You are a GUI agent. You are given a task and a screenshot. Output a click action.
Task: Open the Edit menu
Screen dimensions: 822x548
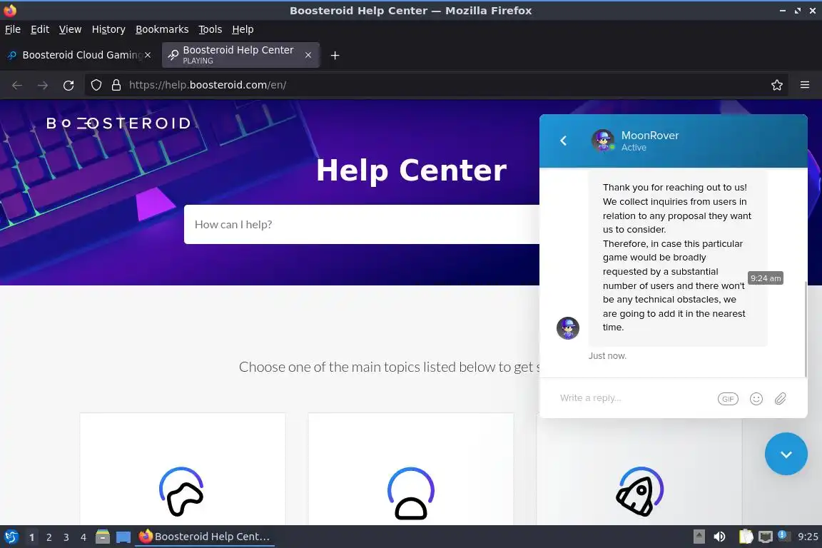(40, 29)
